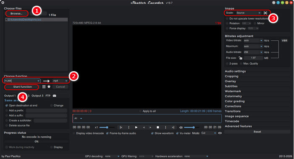Enable Delete source file

[7, 125]
